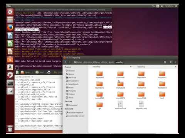Open the sound volume indicator
Image resolution: width=185 pixels, height=138 pixels.
click(162, 6)
